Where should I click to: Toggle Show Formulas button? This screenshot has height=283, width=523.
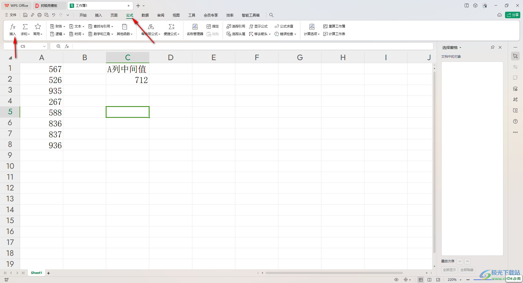tap(258, 26)
